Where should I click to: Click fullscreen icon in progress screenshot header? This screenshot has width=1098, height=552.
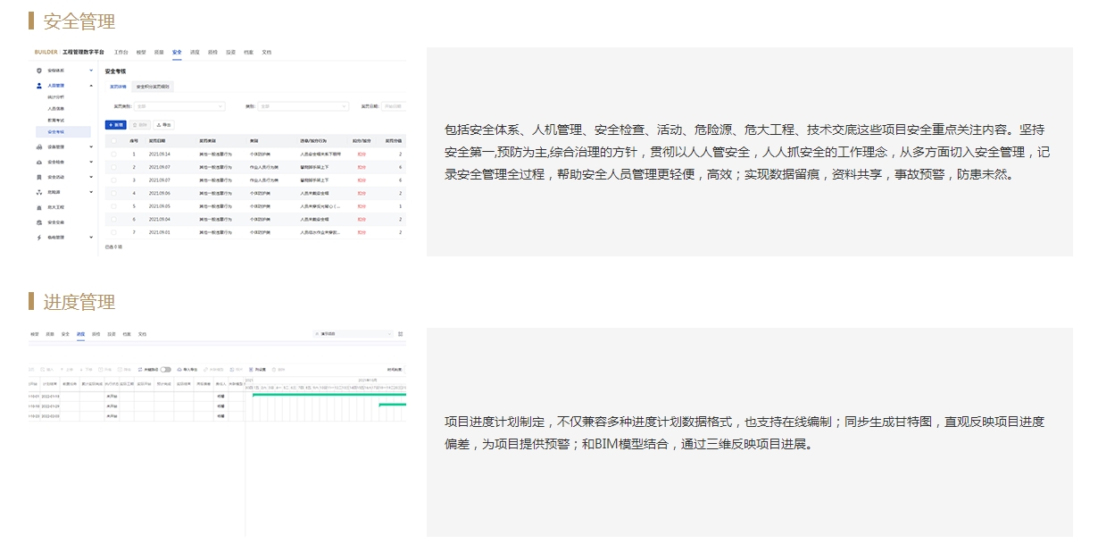click(400, 334)
